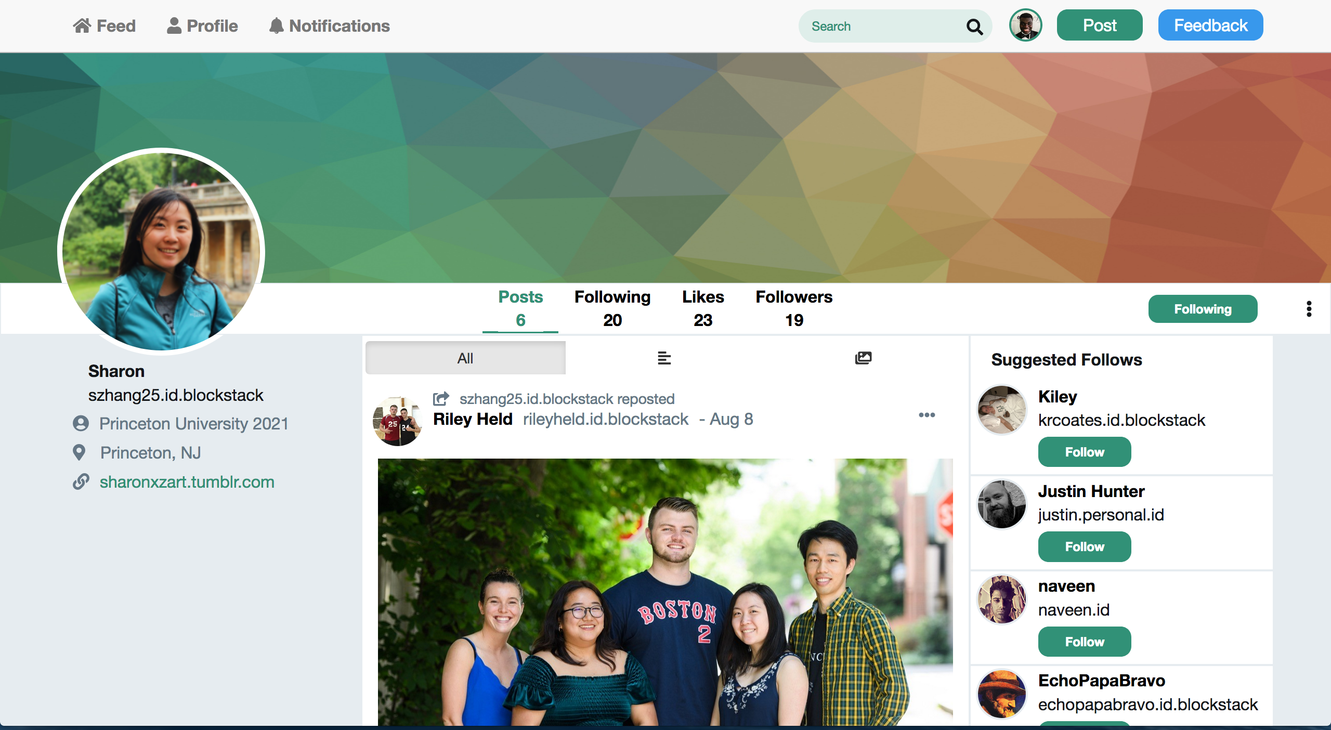Open the Profile person icon
This screenshot has height=730, width=1331.
pos(174,25)
